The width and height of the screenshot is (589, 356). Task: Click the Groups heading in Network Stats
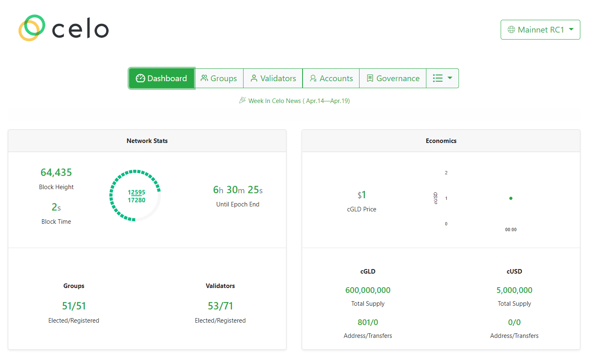click(x=74, y=286)
